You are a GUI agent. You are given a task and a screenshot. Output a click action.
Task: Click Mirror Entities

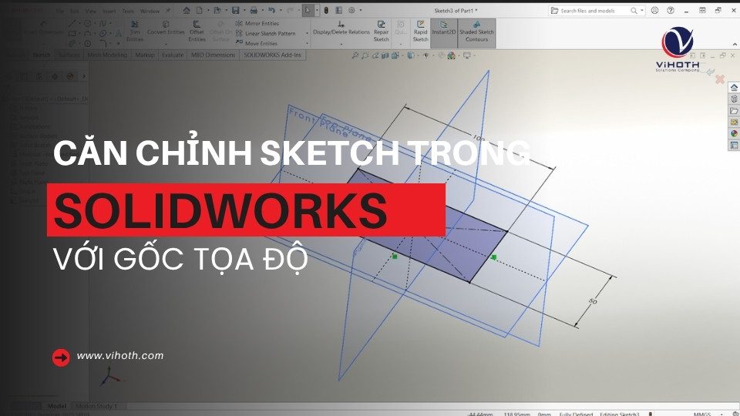[x=257, y=23]
